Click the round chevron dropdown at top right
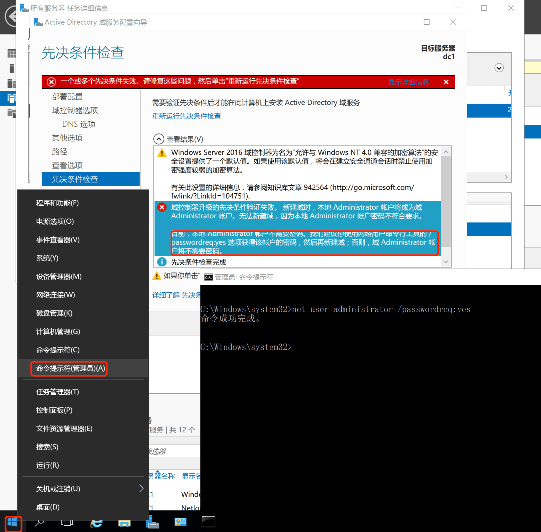The height and width of the screenshot is (532, 541). (499, 68)
